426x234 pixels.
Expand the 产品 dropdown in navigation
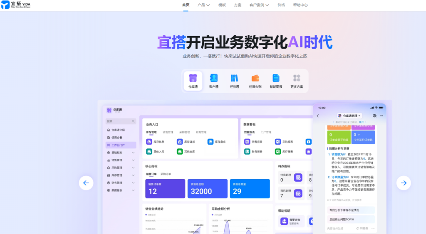pyautogui.click(x=203, y=5)
